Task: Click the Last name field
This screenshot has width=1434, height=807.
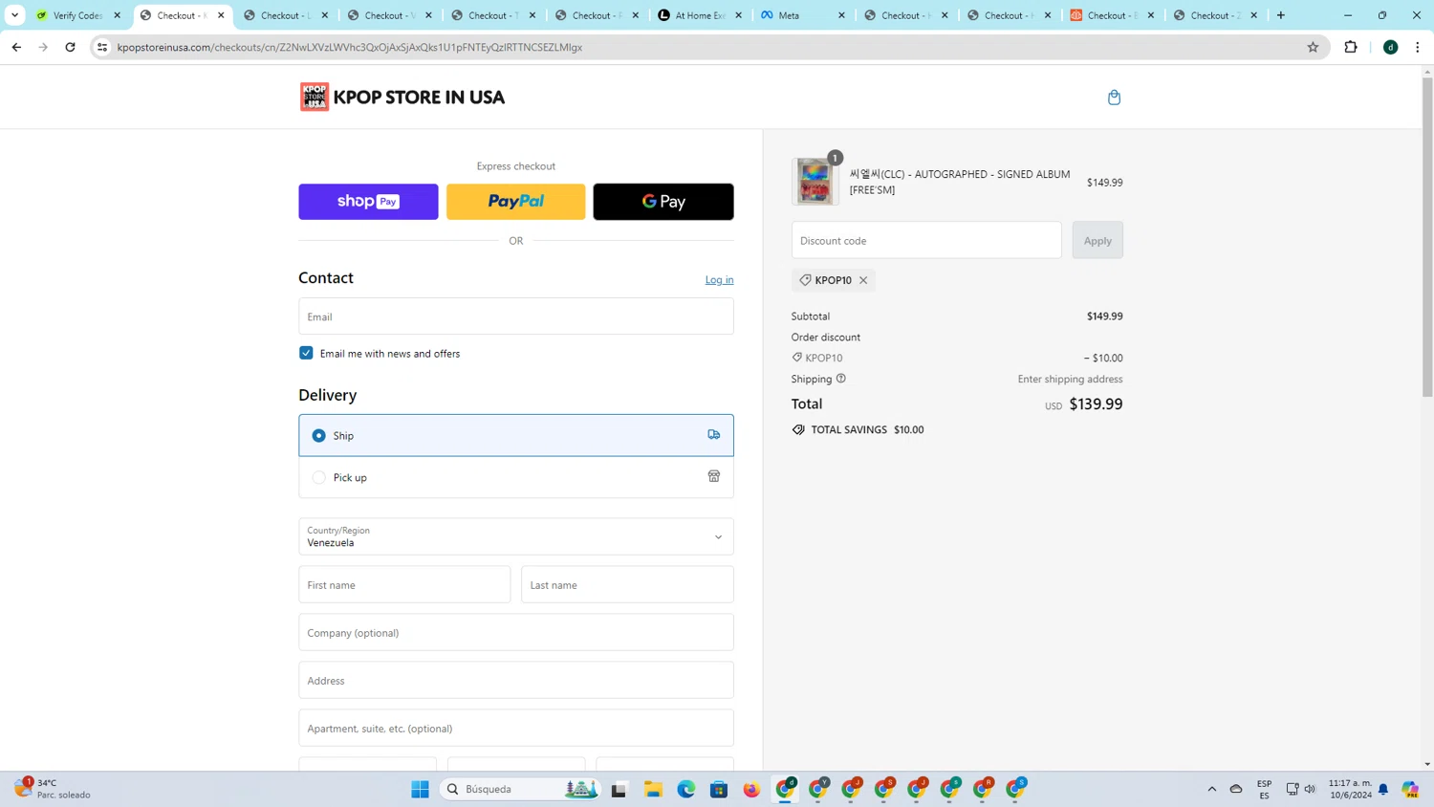Action: coord(627,584)
